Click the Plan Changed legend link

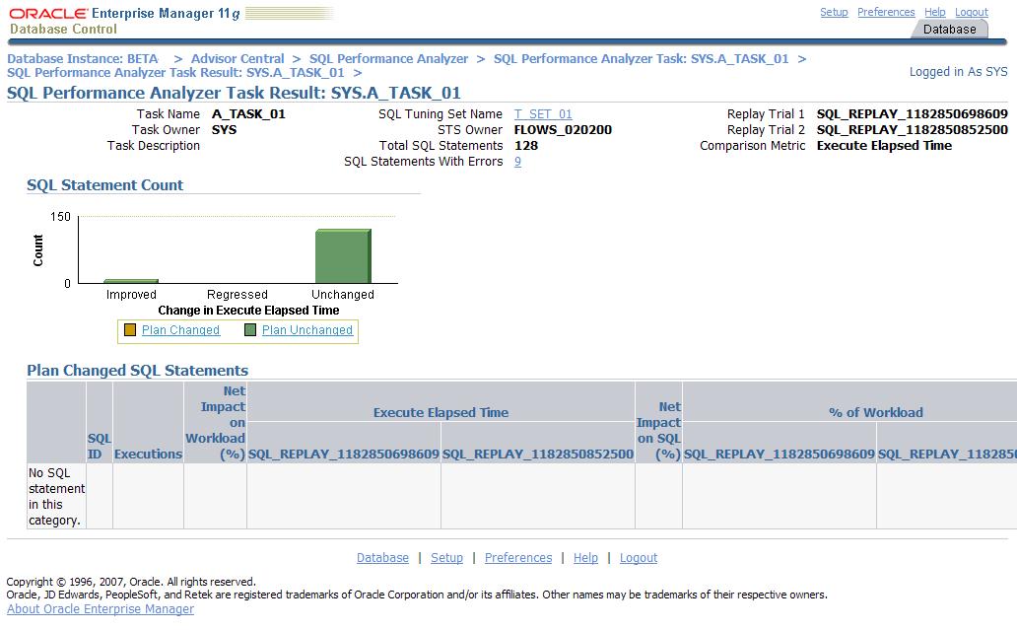(180, 330)
